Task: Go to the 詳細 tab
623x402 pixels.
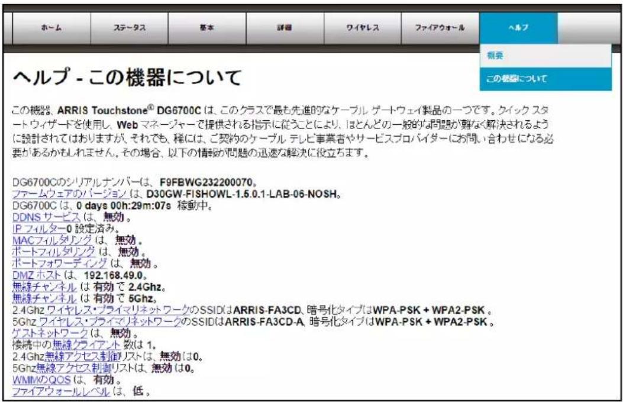Action: click(285, 28)
